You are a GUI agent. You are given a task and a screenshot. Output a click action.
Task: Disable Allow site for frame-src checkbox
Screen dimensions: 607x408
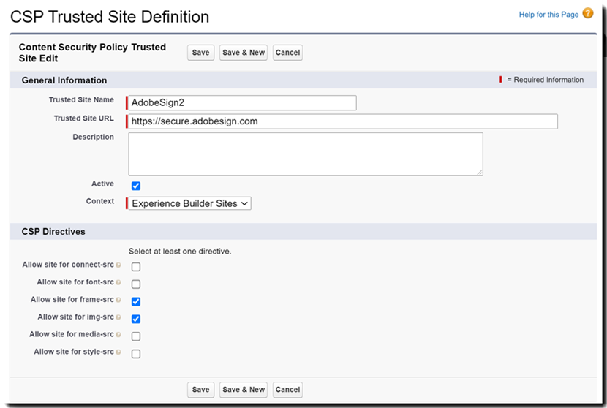tap(136, 301)
